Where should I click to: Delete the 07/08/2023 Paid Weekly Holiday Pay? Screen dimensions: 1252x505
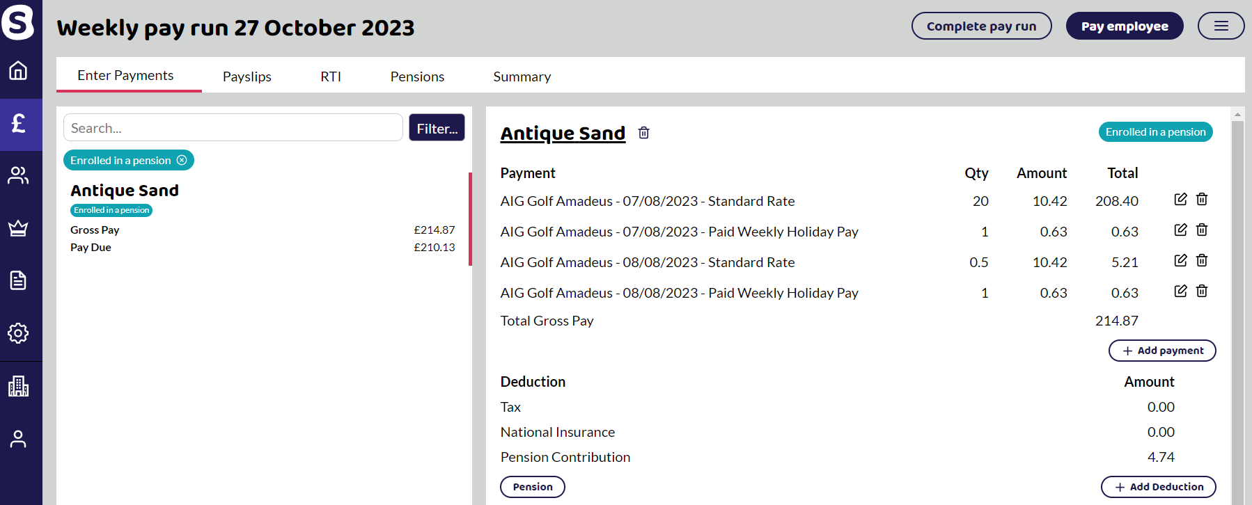(x=1202, y=230)
